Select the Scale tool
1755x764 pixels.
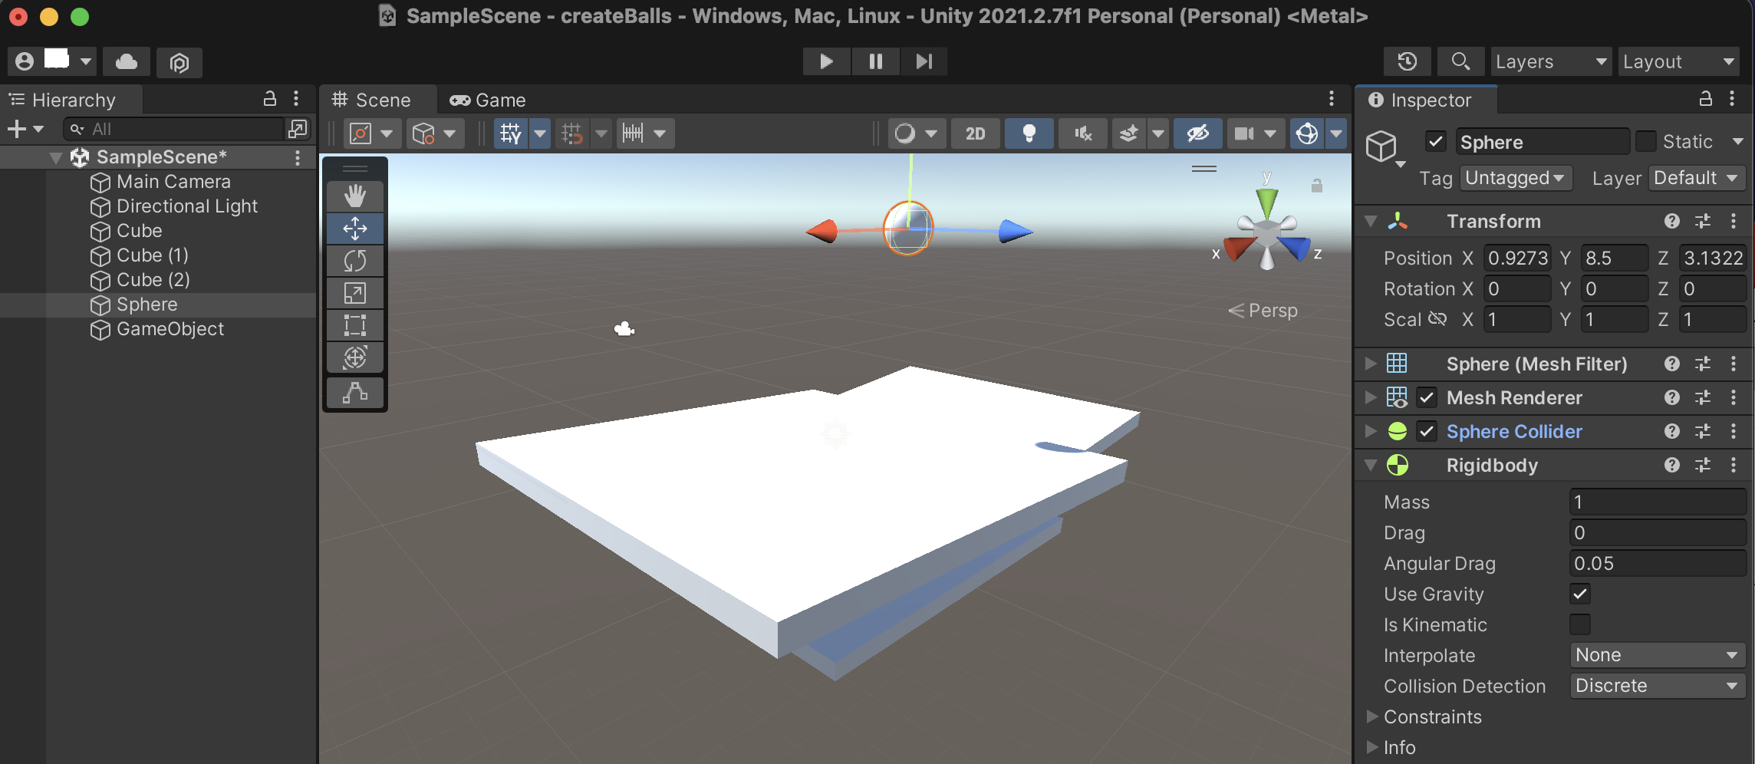(354, 293)
